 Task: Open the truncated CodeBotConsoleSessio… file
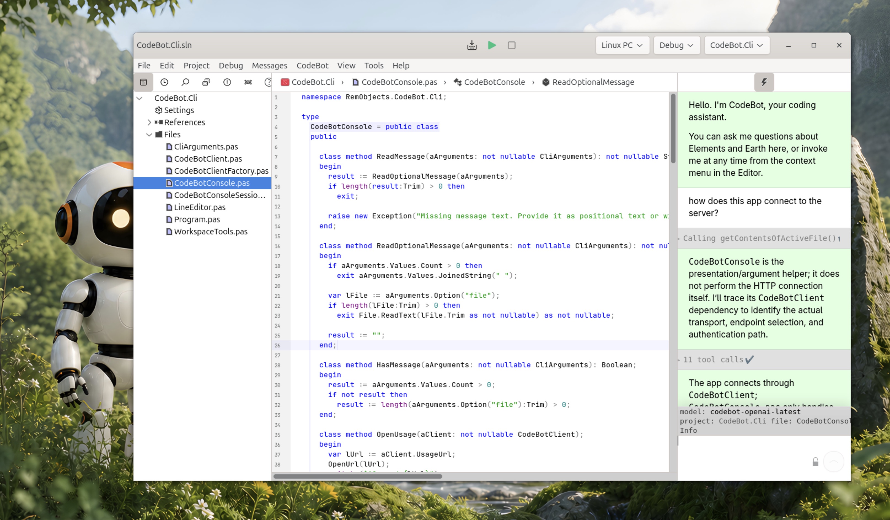219,195
